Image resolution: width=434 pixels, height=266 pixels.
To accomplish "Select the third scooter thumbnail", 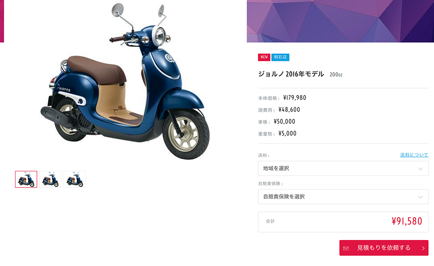I will (75, 179).
